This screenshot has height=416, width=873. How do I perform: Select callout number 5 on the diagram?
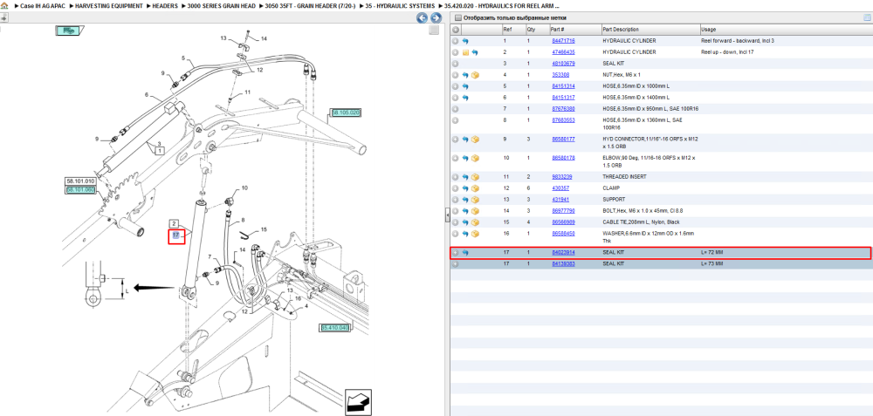pyautogui.click(x=182, y=58)
